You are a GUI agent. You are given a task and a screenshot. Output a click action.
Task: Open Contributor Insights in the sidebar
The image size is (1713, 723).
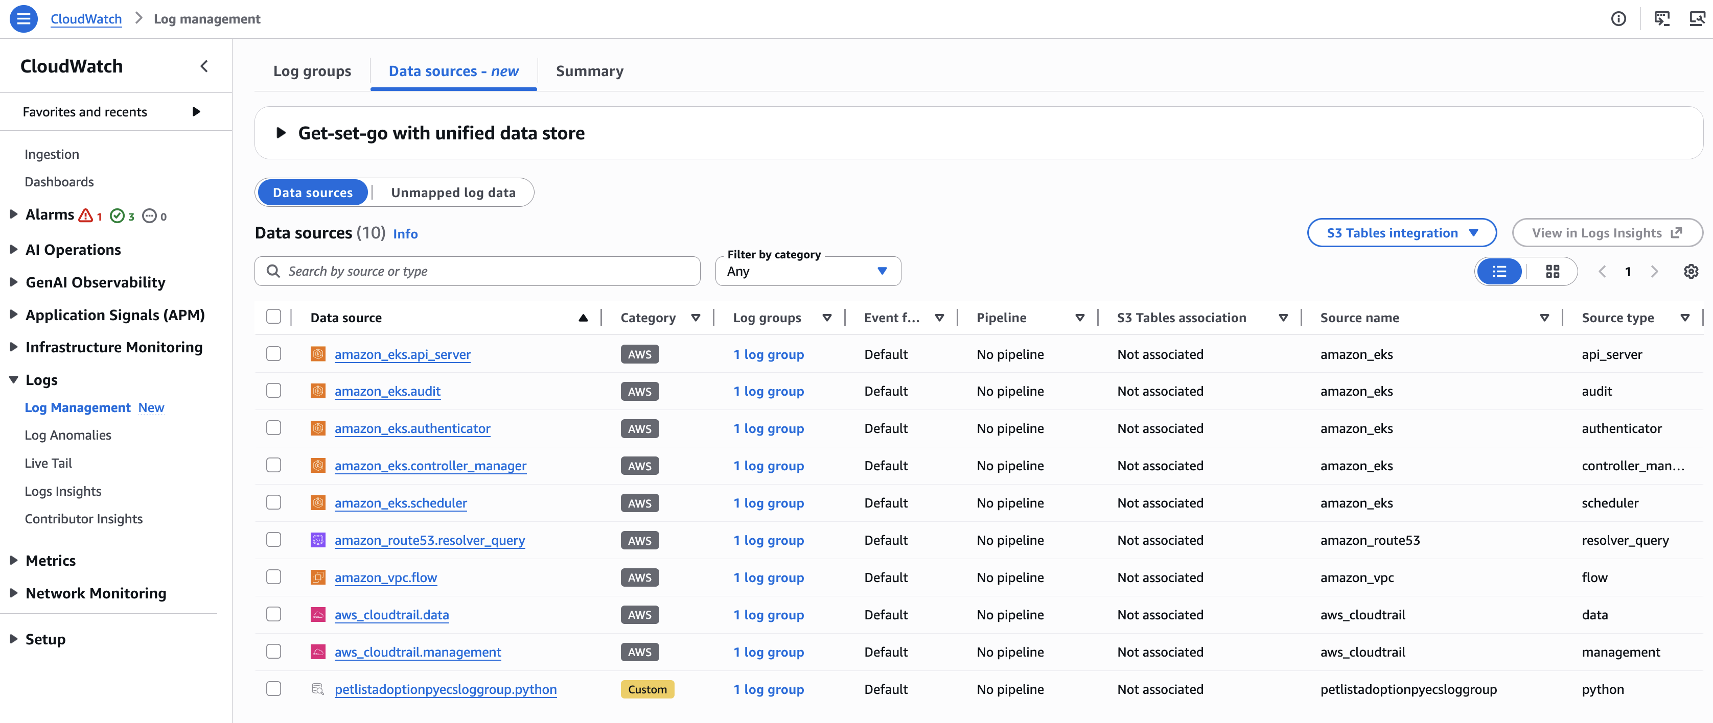point(84,519)
